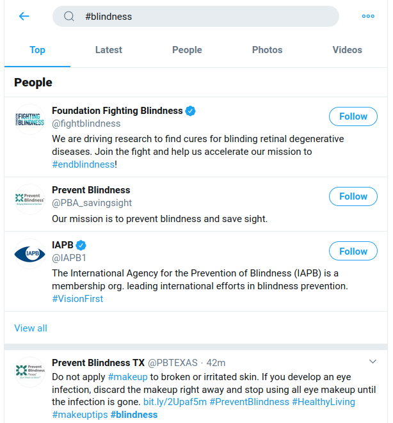
Task: Click verified badge next to IAPB
Action: click(x=81, y=245)
